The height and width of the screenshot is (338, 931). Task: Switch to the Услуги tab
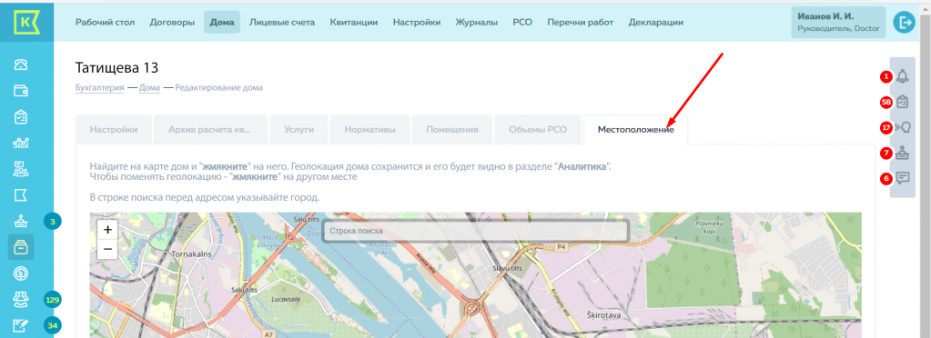pos(299,130)
